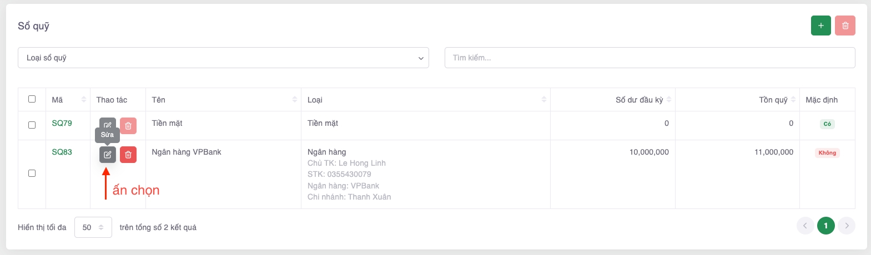
Task: Click the Tìm kiếm search field
Action: [650, 58]
